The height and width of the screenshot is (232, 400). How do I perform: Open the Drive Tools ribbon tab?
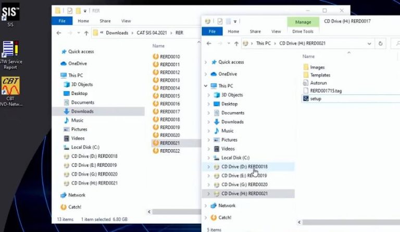tap(303, 31)
